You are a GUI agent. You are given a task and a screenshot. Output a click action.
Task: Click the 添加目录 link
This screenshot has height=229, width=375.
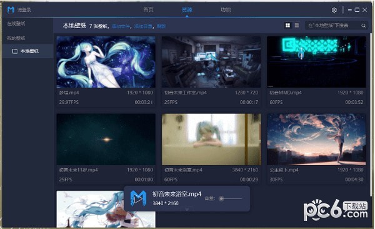click(143, 26)
